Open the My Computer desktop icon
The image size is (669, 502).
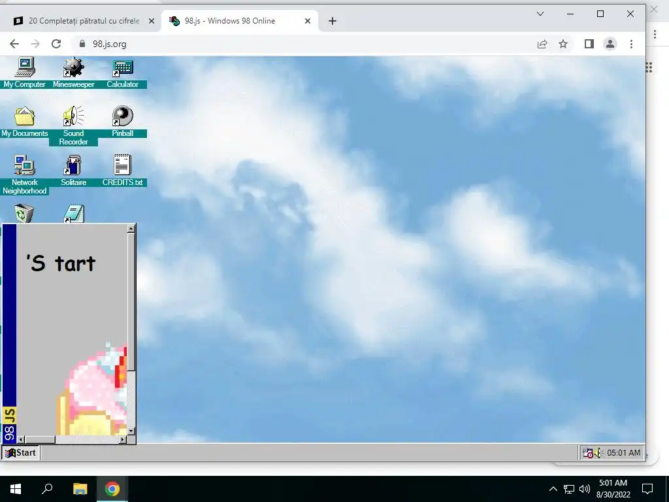coord(24,73)
